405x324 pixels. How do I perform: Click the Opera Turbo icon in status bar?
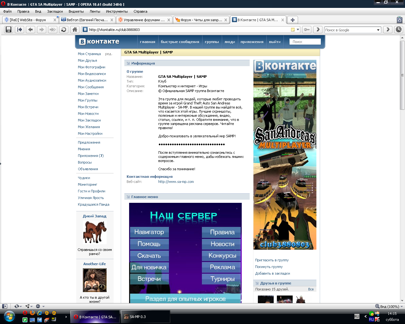click(x=38, y=306)
